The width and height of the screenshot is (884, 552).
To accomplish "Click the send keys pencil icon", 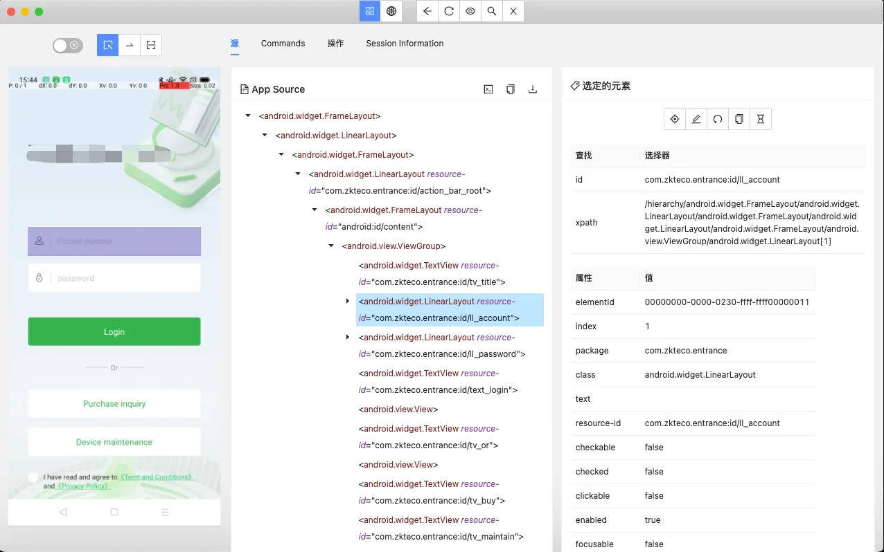I will (696, 119).
